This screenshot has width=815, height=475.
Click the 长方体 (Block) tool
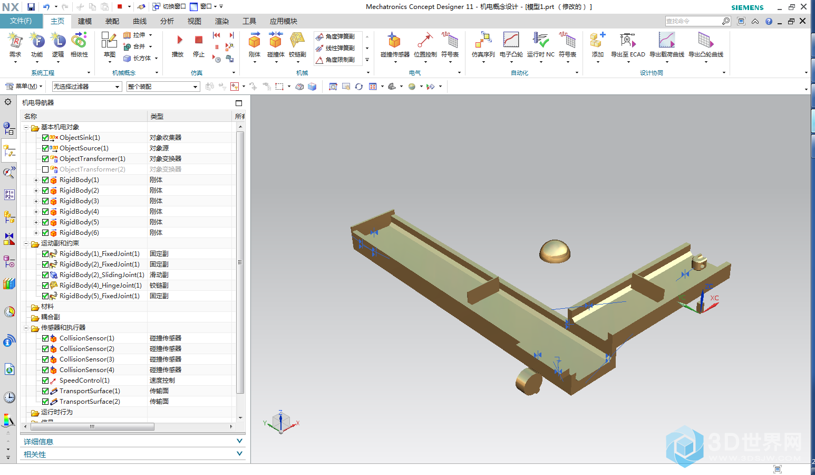pos(137,58)
